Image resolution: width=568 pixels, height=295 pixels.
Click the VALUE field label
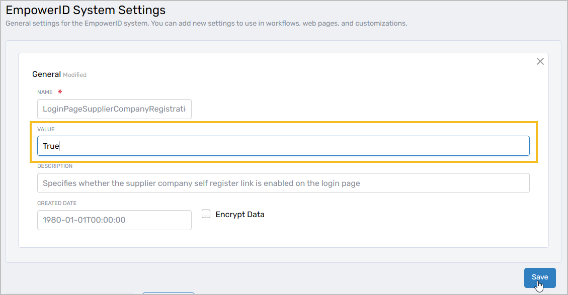(46, 129)
